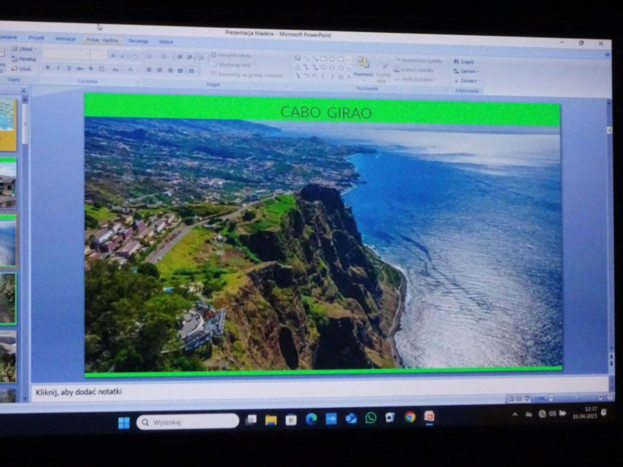
Task: Click the Znajdź find icon
Action: point(463,61)
